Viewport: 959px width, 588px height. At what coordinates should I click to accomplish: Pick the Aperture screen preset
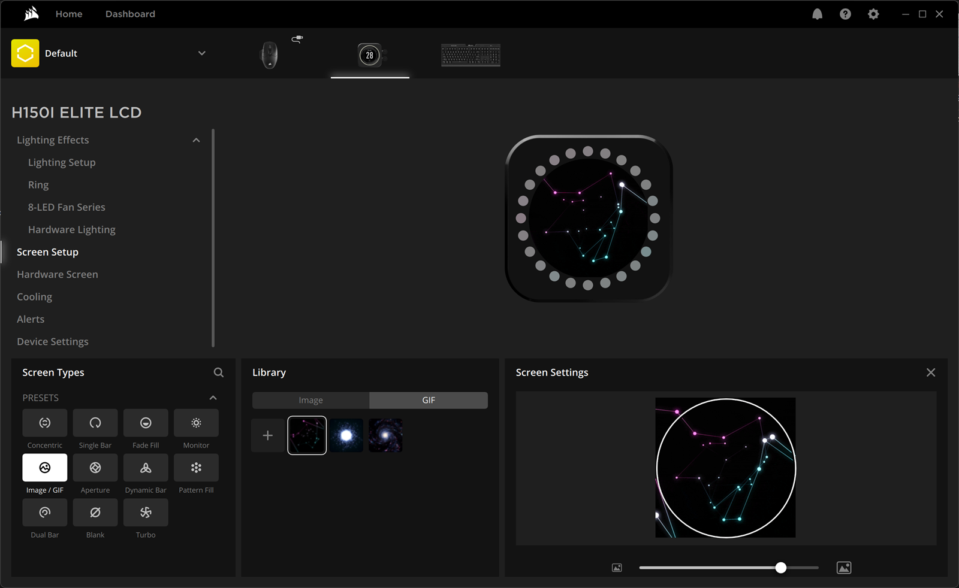[x=95, y=468]
